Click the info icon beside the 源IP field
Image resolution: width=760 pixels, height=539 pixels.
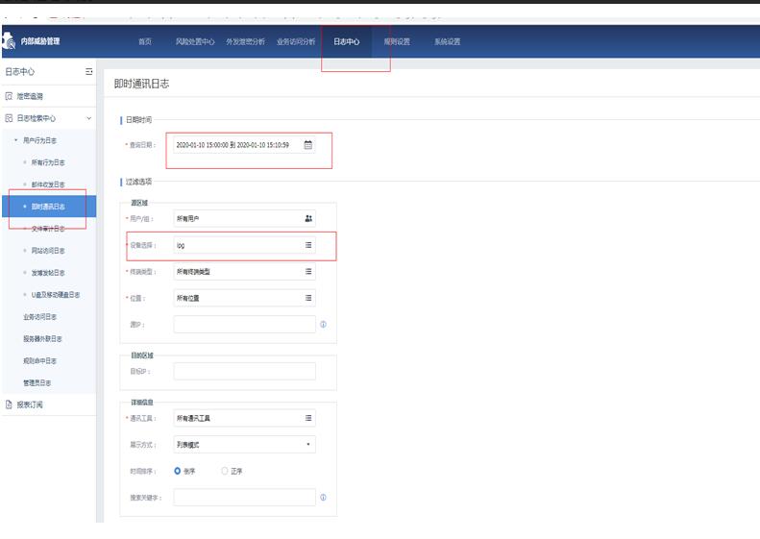tap(323, 325)
